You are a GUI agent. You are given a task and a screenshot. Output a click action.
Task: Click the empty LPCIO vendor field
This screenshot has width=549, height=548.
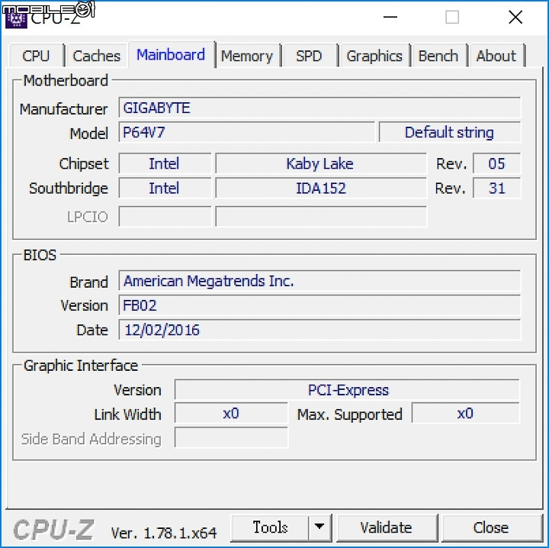pyautogui.click(x=165, y=216)
